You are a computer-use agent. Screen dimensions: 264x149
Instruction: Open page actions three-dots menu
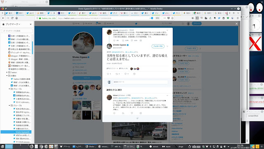(x=165, y=18)
